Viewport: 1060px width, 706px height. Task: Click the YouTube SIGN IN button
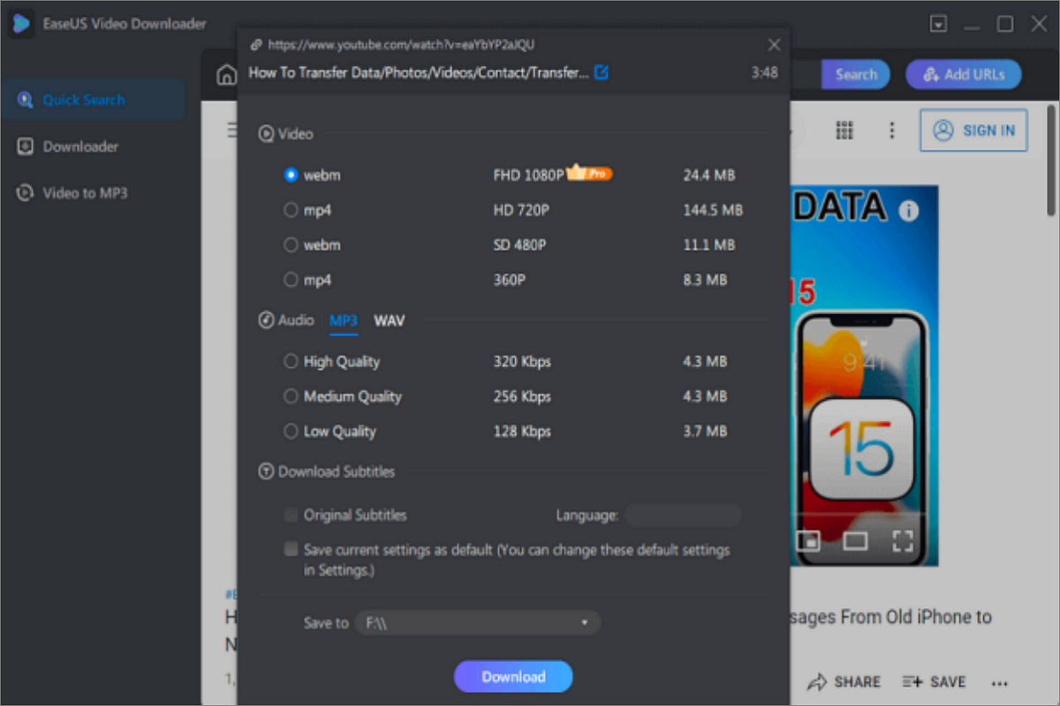coord(974,131)
